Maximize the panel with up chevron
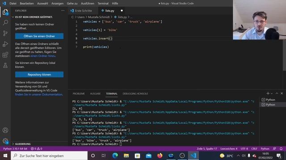The height and width of the screenshot is (160, 286). point(277,93)
